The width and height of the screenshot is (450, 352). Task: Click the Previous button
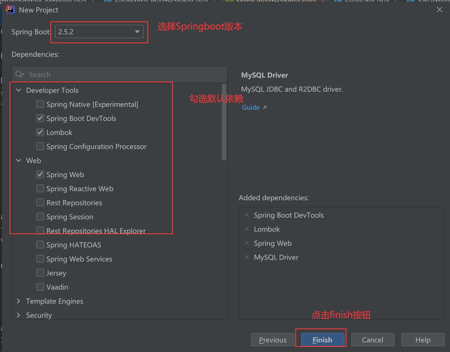tap(273, 340)
